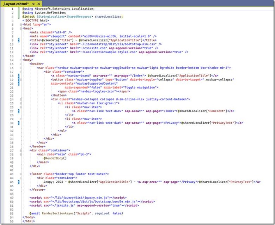
Task: Collapse the html element on line 5
Action: (x=21, y=25)
